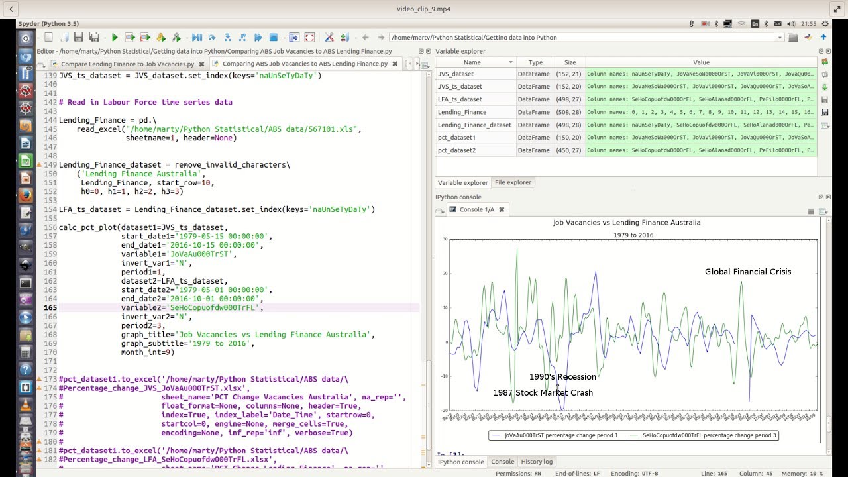The width and height of the screenshot is (848, 477).
Task: Save the current file
Action: point(78,38)
